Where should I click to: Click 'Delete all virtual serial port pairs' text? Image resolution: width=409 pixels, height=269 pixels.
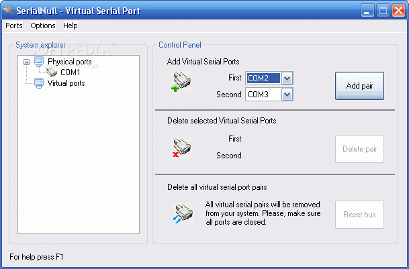coord(217,187)
